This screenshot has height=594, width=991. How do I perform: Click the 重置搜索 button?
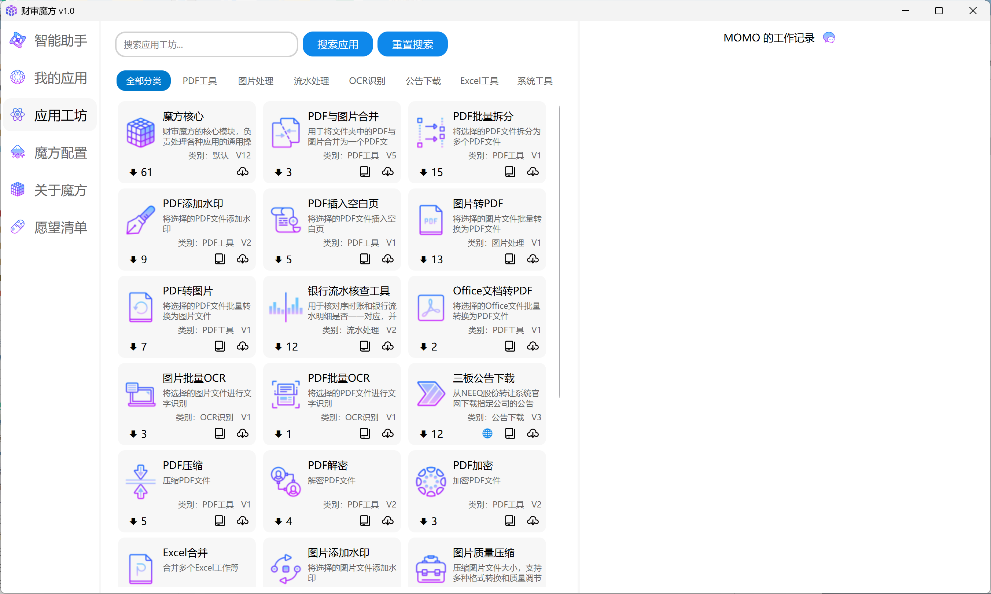(x=412, y=44)
